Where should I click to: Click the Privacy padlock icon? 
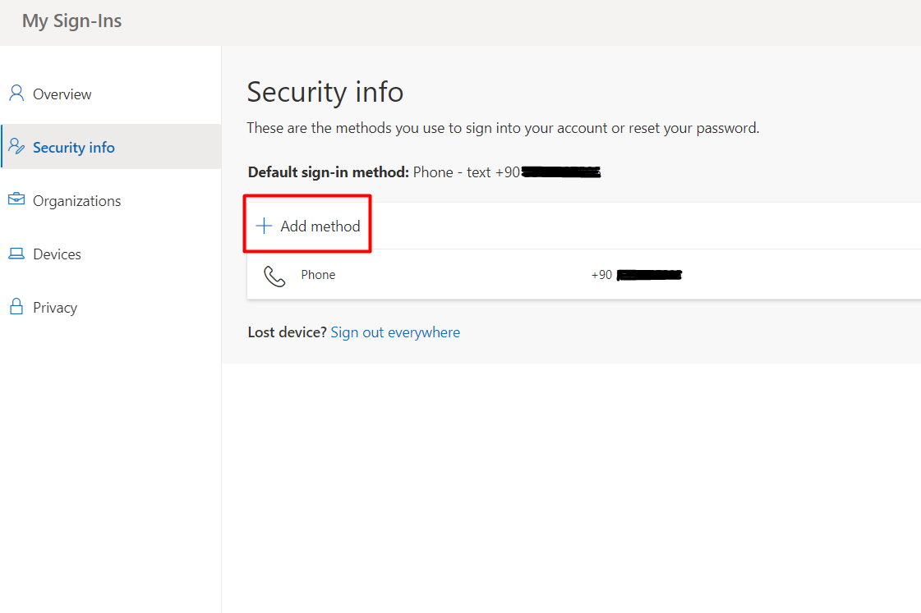[16, 306]
